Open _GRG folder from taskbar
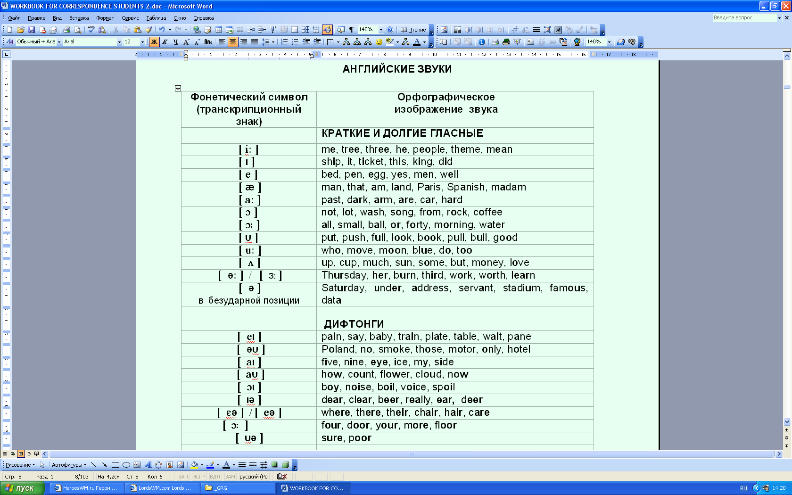792x495 pixels. (x=237, y=488)
